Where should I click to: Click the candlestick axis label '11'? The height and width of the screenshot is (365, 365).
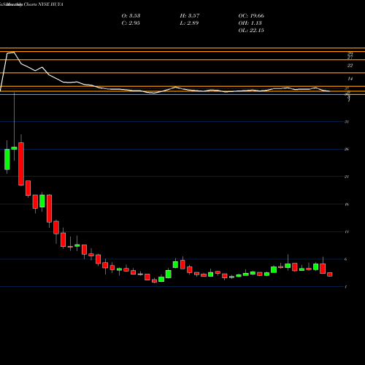click(347, 231)
